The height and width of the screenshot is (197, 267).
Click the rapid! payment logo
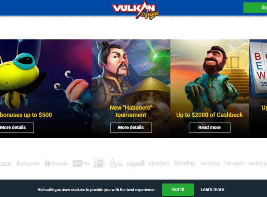pyautogui.click(x=136, y=164)
